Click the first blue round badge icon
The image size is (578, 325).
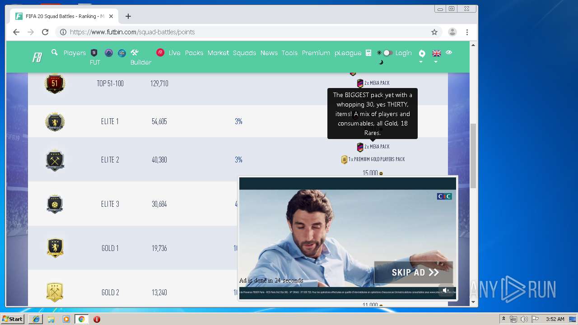pos(109,53)
